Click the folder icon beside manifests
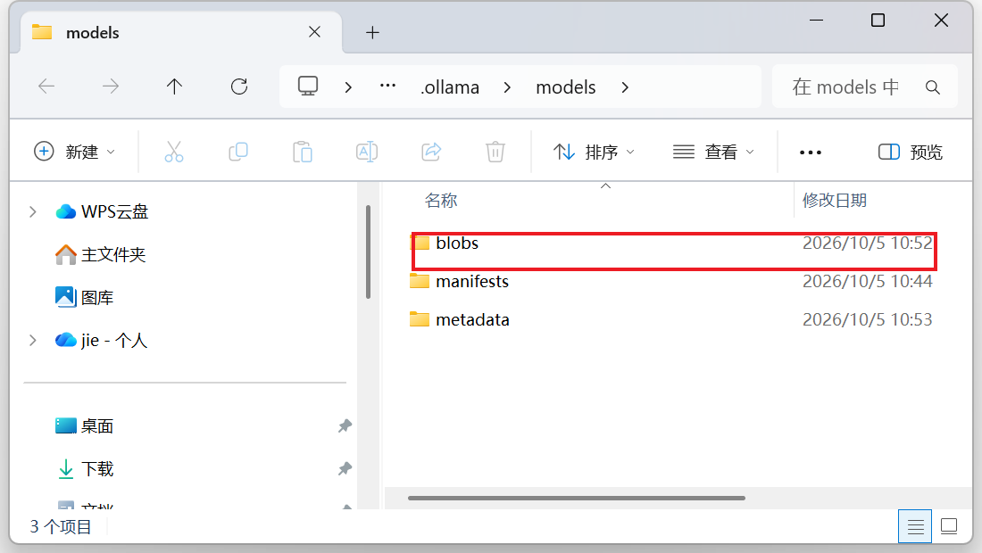The image size is (982, 553). pos(419,282)
